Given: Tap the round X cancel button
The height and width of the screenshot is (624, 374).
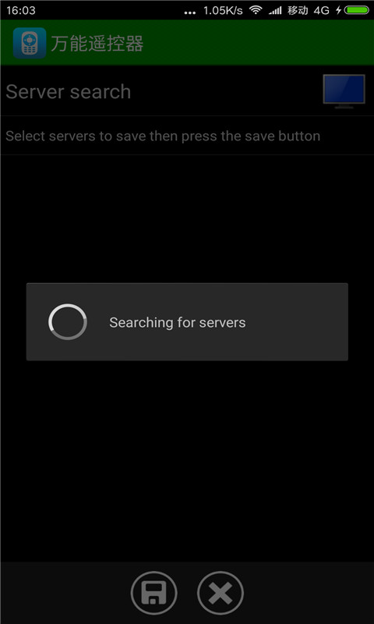Looking at the screenshot, I should click(221, 594).
